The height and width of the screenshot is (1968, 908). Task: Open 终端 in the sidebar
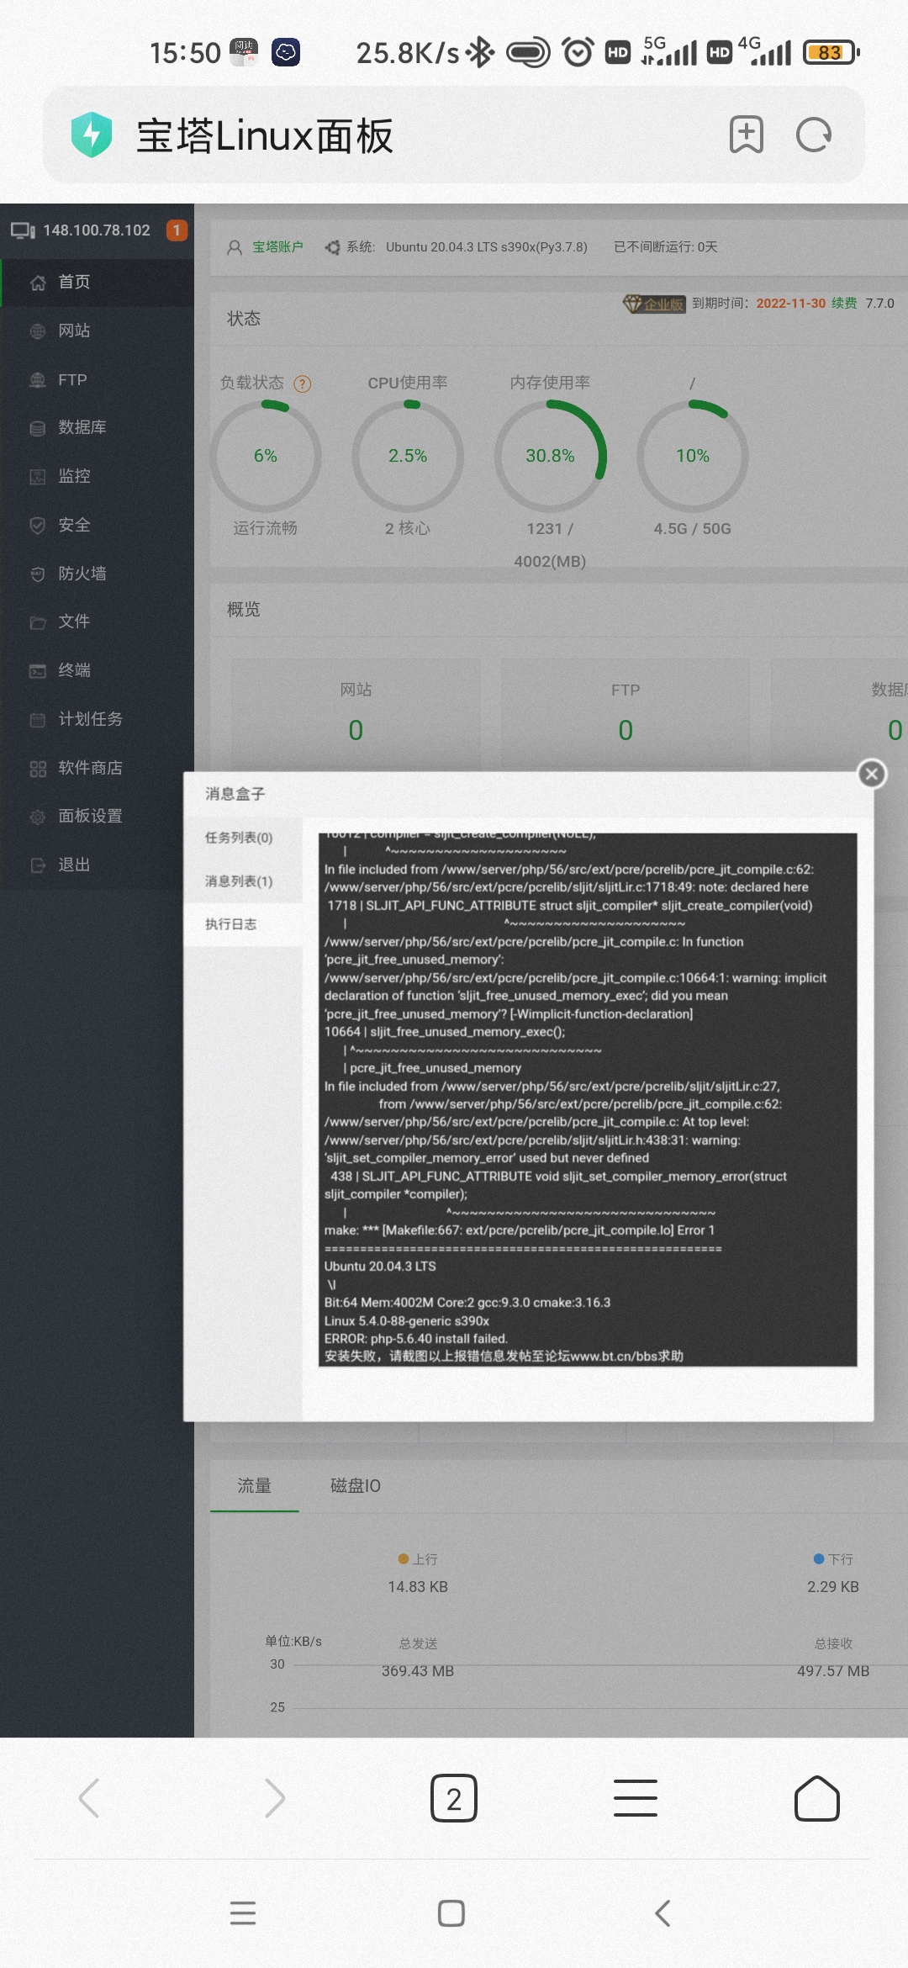pos(97,670)
